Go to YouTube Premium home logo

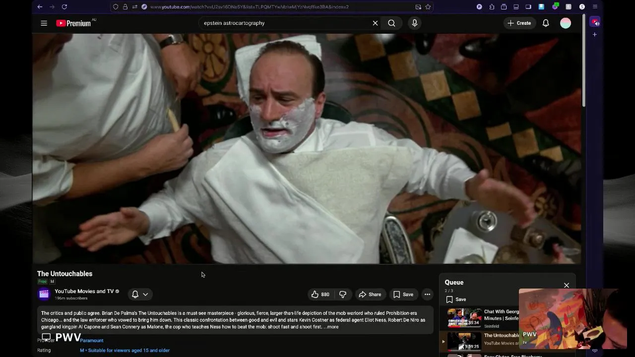pos(73,23)
